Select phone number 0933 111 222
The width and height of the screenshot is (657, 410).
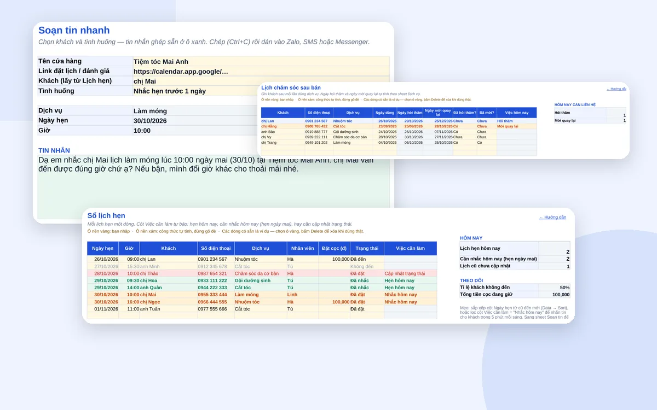point(216,280)
